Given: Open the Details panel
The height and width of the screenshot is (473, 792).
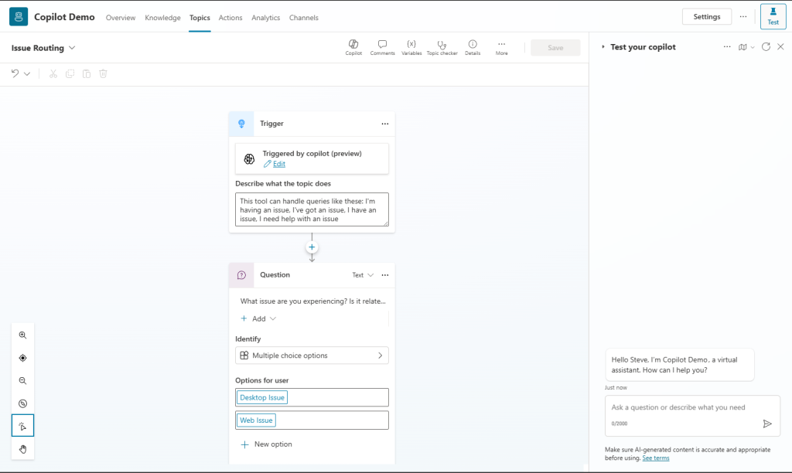Looking at the screenshot, I should (473, 46).
